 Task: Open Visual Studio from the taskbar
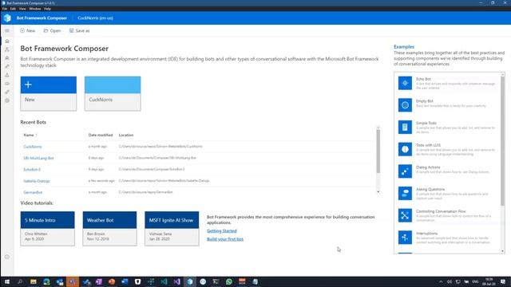177,281
